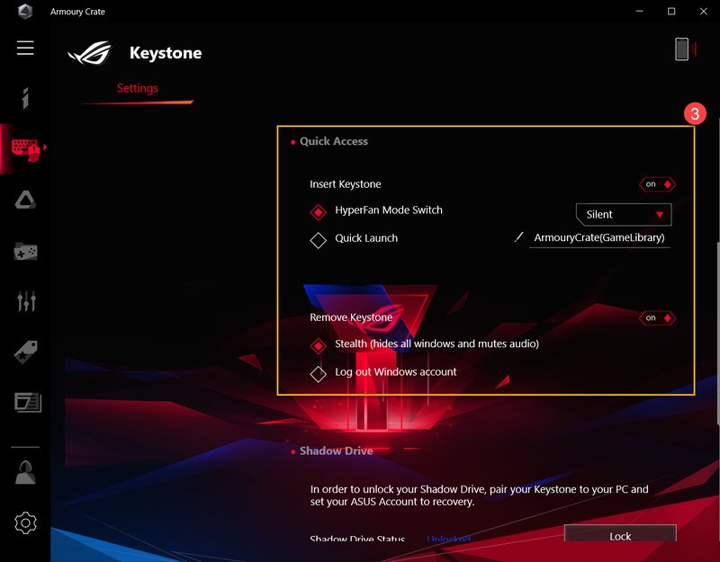The image size is (720, 562).
Task: Select HyperFan Mode Switch radio option
Action: pyautogui.click(x=318, y=212)
